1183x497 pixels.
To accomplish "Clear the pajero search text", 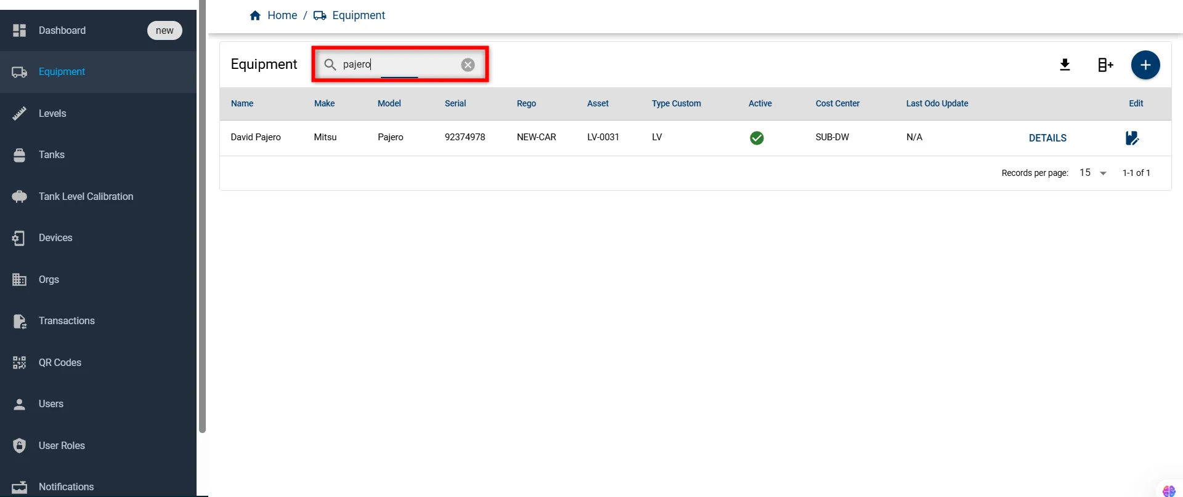I will pyautogui.click(x=468, y=65).
